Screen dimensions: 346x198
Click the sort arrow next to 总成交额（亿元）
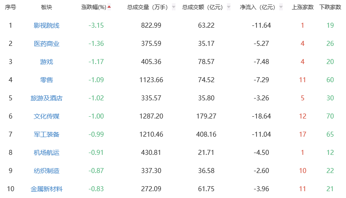(229, 8)
